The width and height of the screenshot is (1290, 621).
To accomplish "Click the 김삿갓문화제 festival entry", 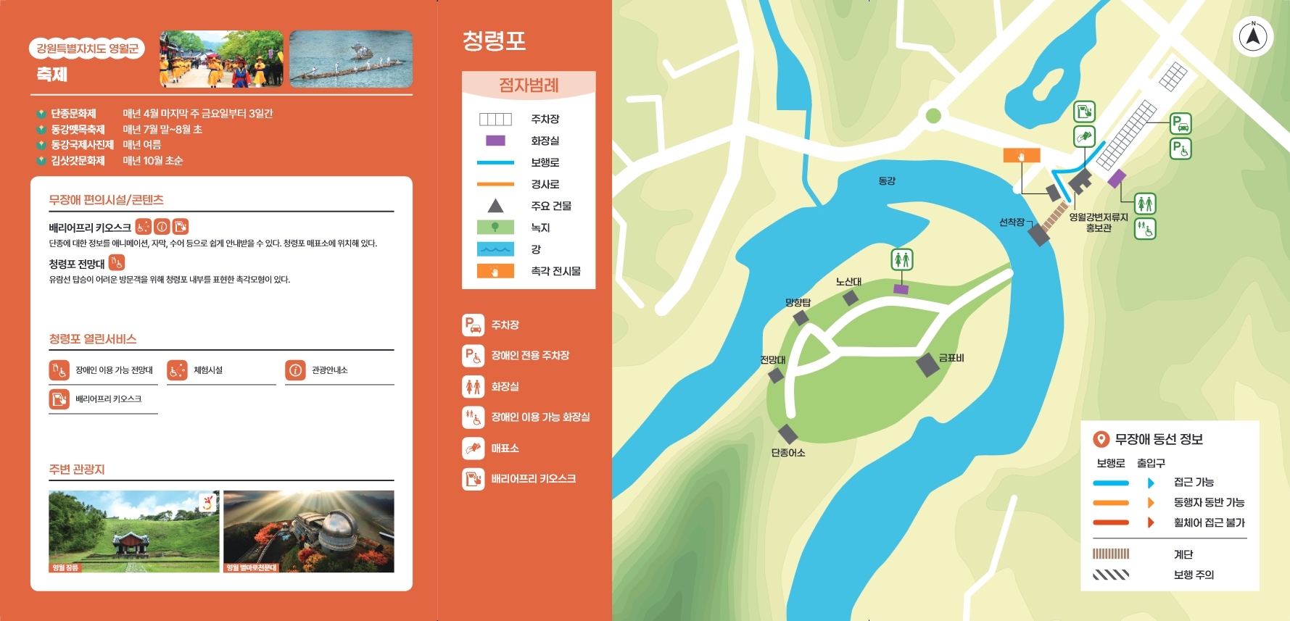I will point(109,161).
